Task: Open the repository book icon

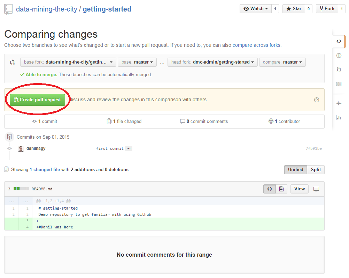Action: coord(8,9)
